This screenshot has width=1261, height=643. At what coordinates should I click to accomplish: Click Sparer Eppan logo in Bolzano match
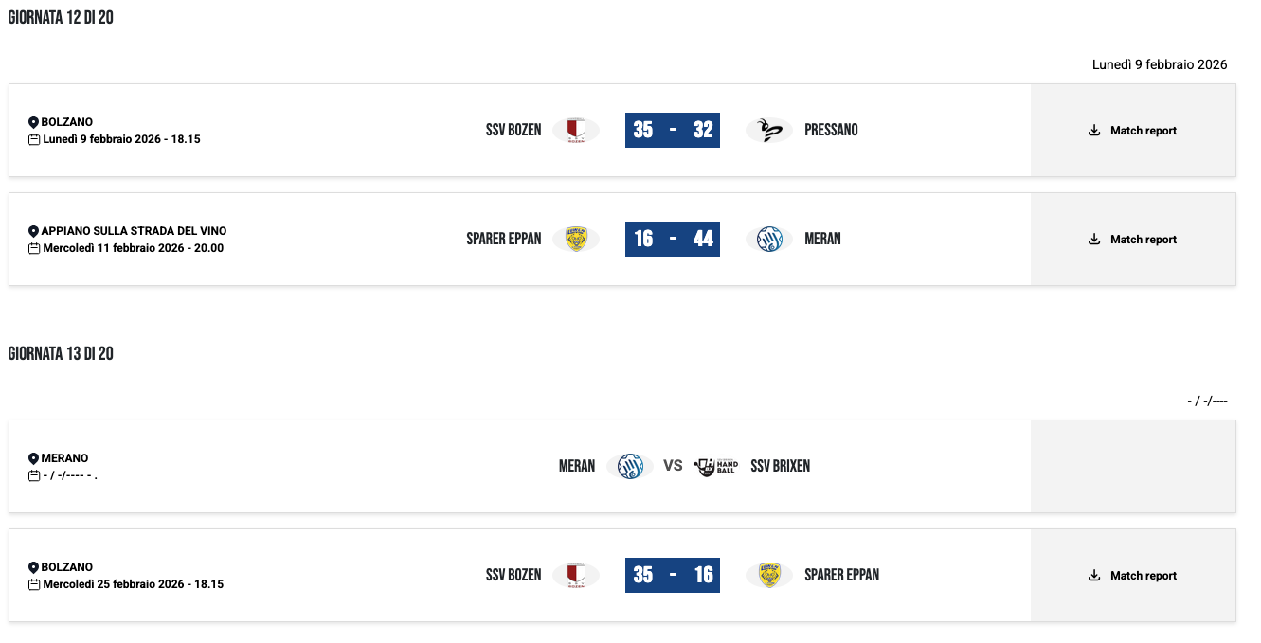point(768,575)
